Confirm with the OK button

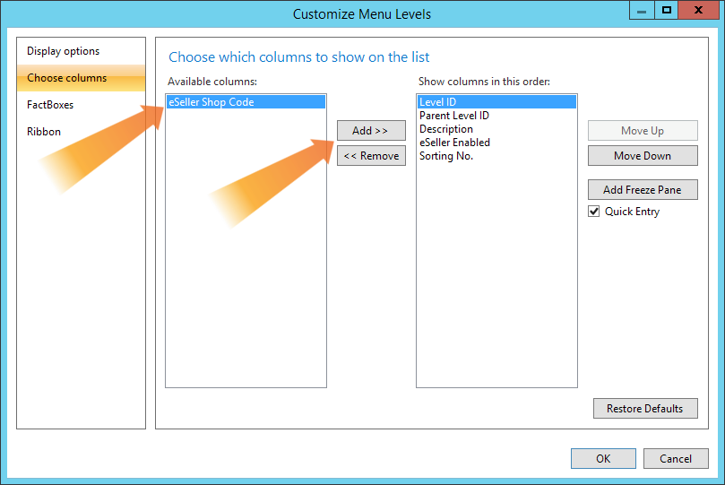[603, 458]
